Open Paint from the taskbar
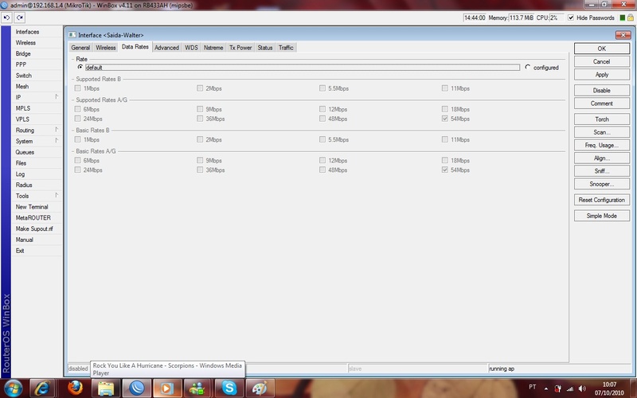 (260, 388)
